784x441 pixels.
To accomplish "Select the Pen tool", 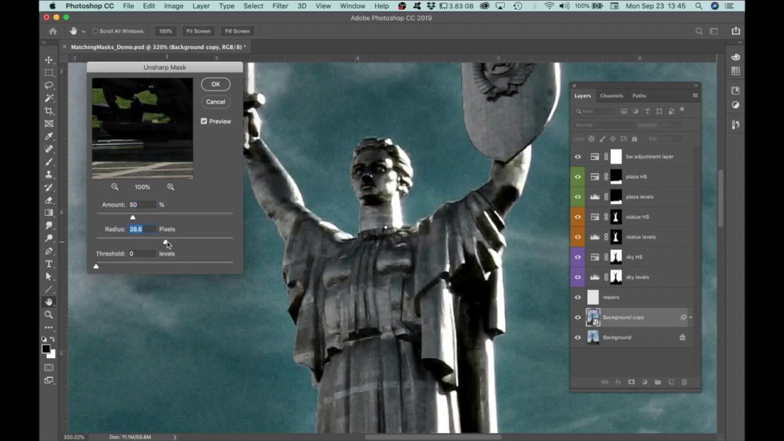I will [x=48, y=251].
